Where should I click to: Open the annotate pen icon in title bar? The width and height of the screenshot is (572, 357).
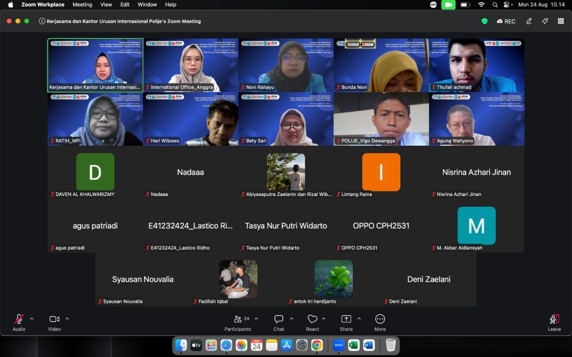click(529, 21)
